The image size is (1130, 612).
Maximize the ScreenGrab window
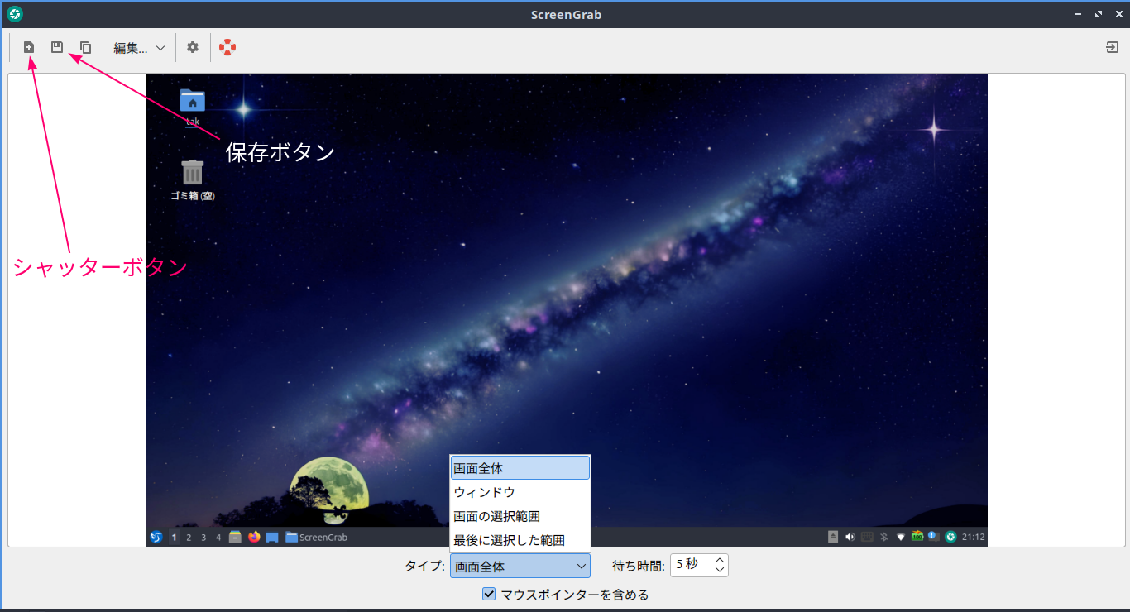[1099, 14]
